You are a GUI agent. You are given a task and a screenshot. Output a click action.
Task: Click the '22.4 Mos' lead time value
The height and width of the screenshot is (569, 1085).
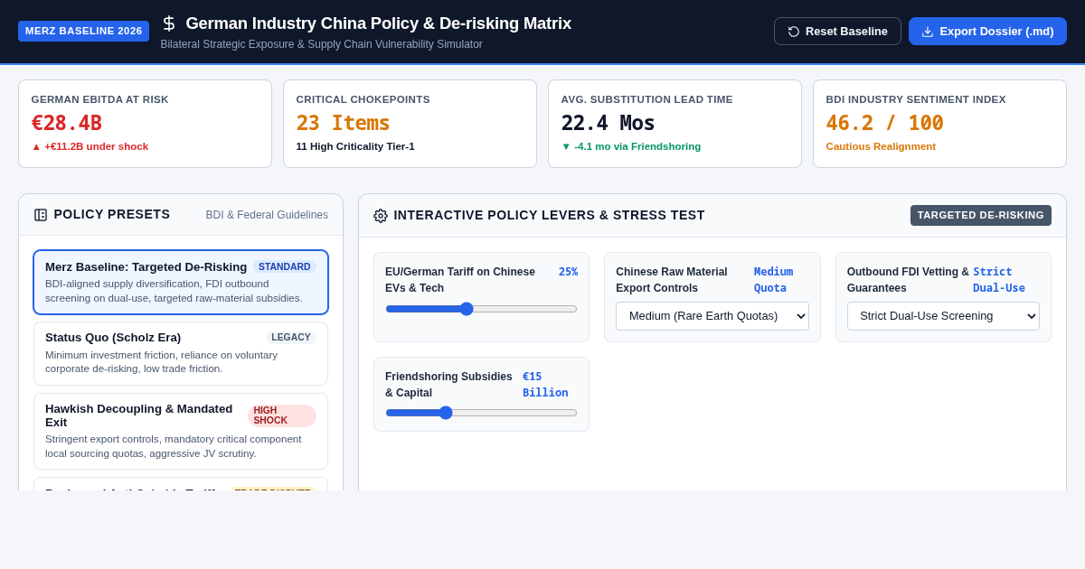pyautogui.click(x=608, y=123)
